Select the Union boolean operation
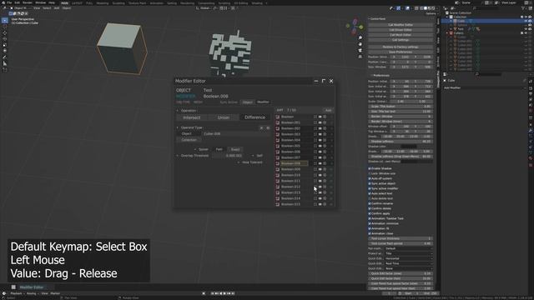The height and width of the screenshot is (300, 534). (224, 117)
